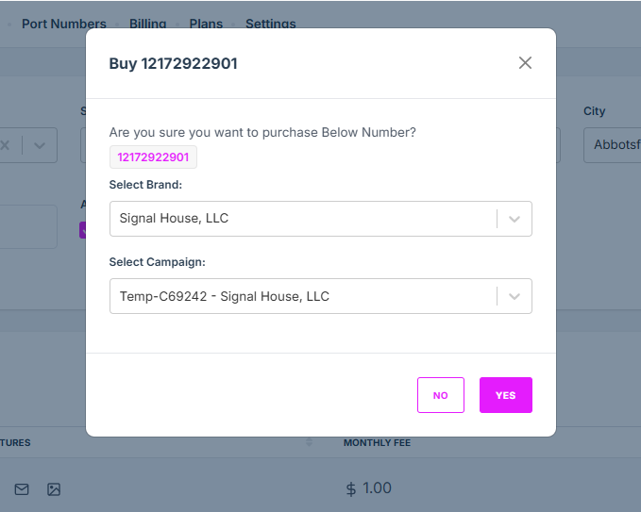Open the Port Numbers menu
Screen dimensions: 641x512
(x=64, y=24)
